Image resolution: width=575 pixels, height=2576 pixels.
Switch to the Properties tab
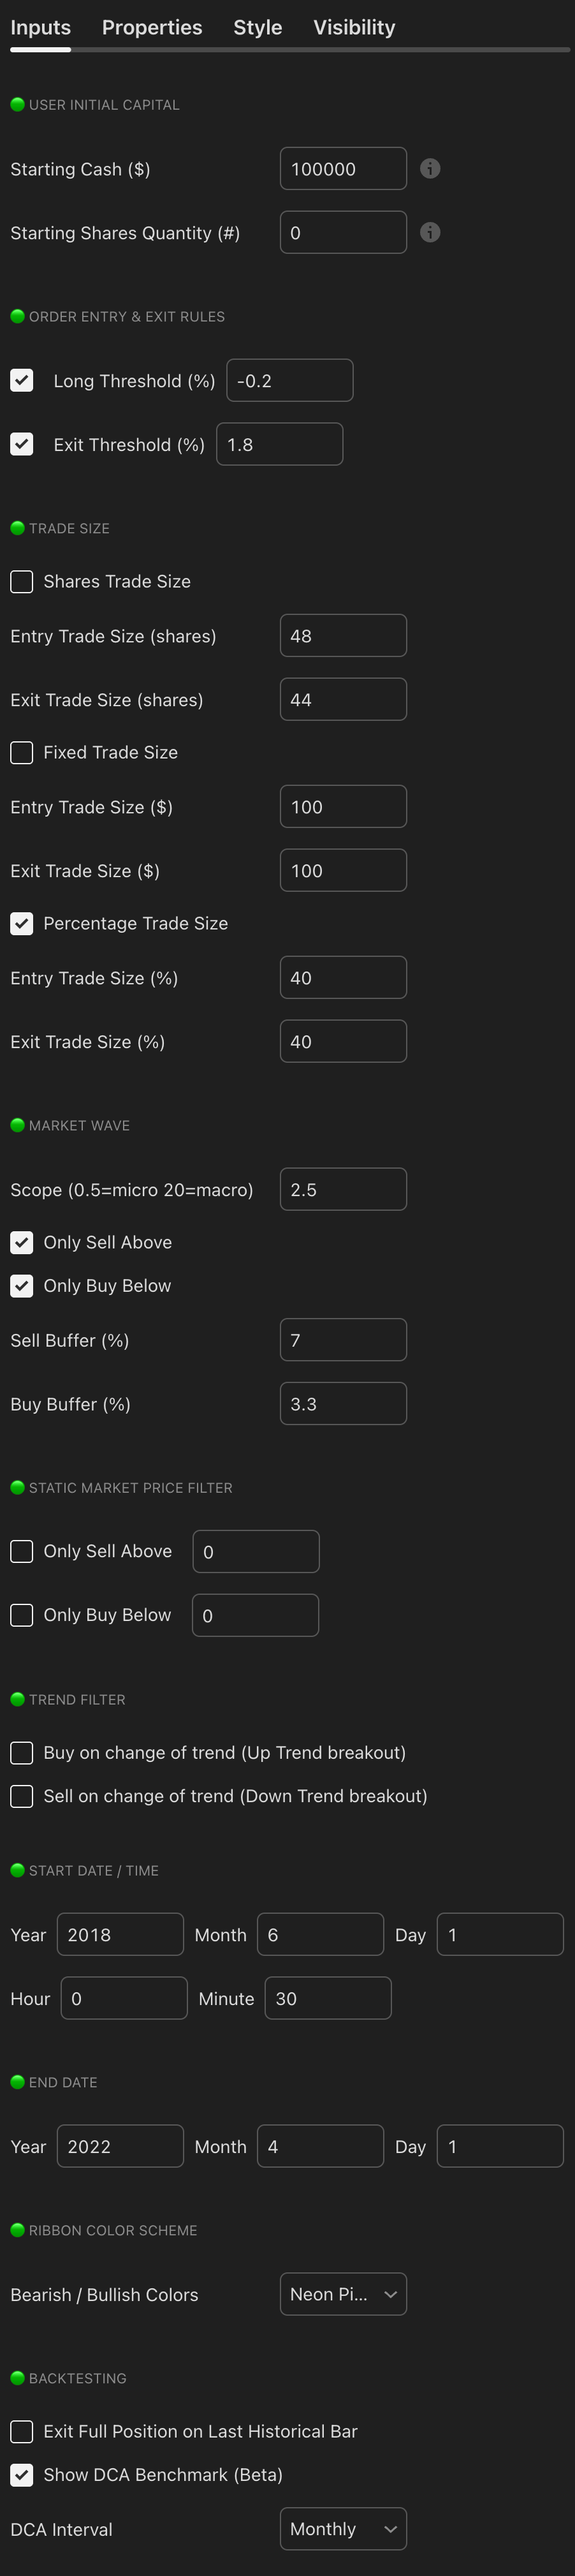152,28
